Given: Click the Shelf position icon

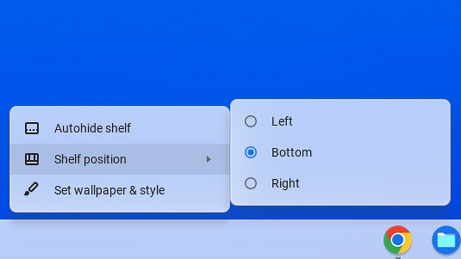Looking at the screenshot, I should (x=32, y=159).
